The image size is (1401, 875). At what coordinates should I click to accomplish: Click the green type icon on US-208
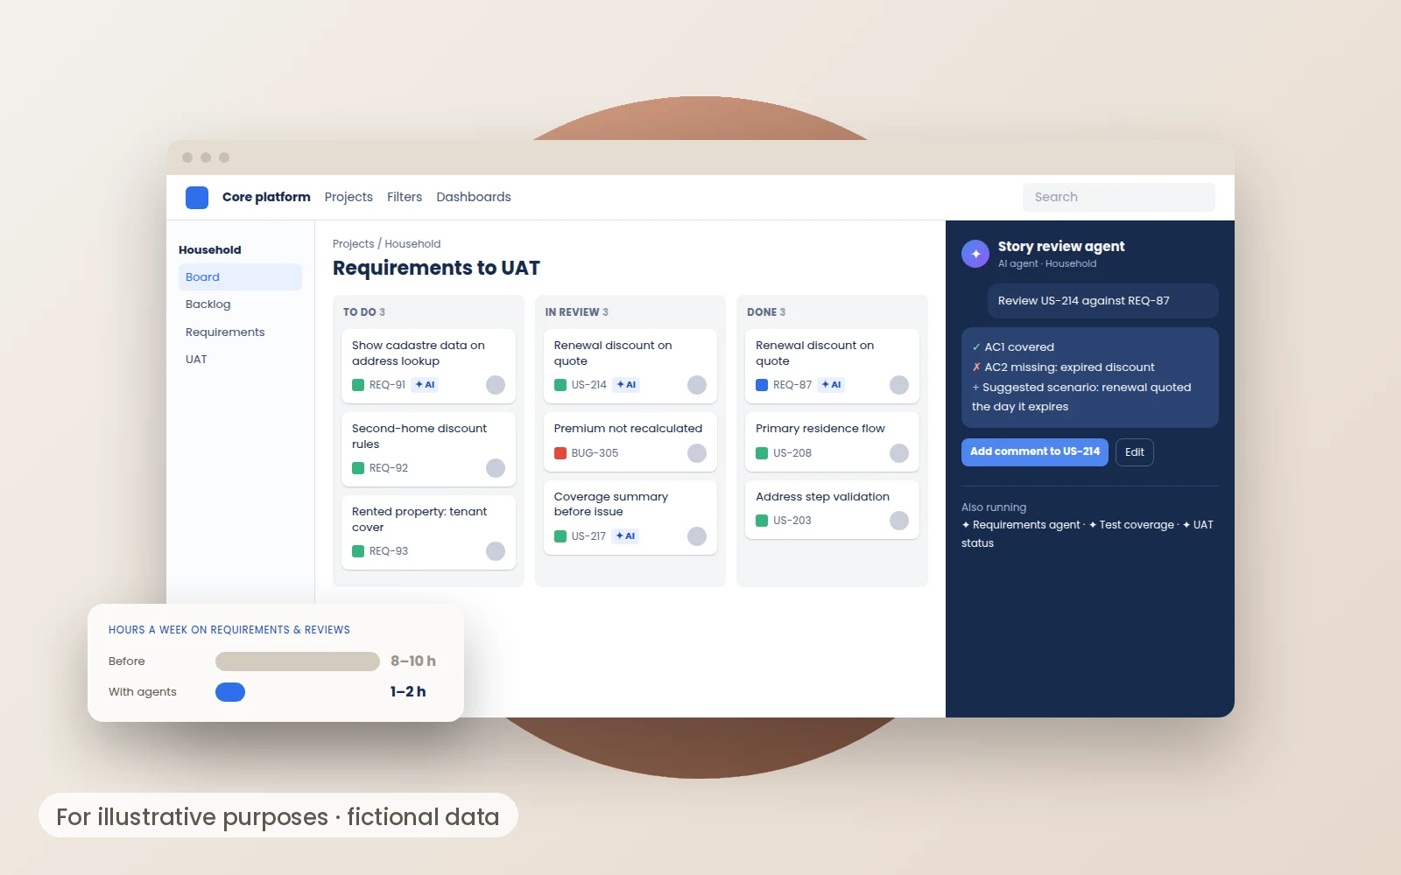tap(762, 453)
